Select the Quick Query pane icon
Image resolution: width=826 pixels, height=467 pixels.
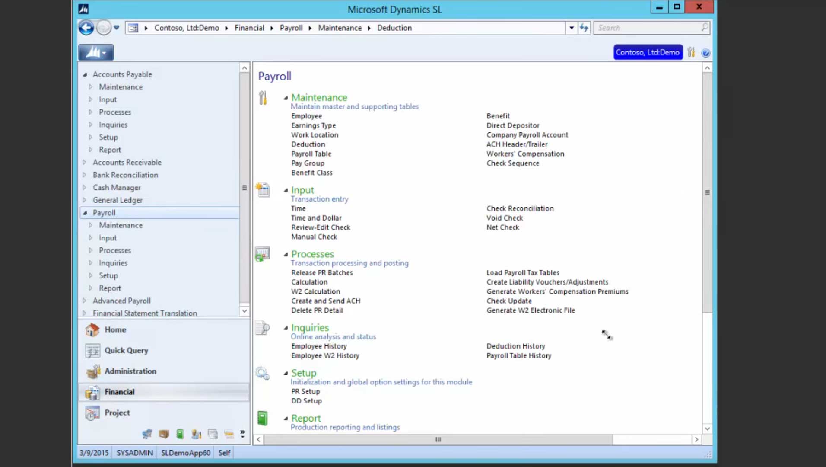click(x=92, y=350)
